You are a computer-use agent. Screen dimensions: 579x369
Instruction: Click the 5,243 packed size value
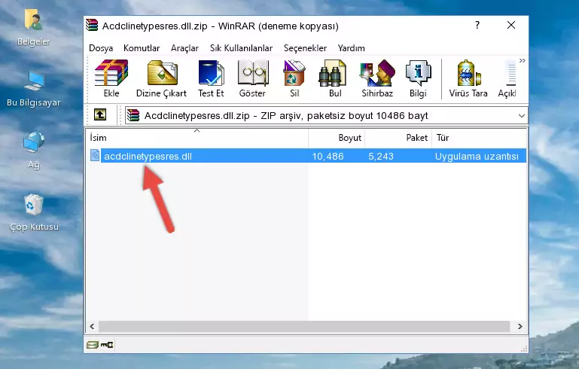pyautogui.click(x=381, y=156)
